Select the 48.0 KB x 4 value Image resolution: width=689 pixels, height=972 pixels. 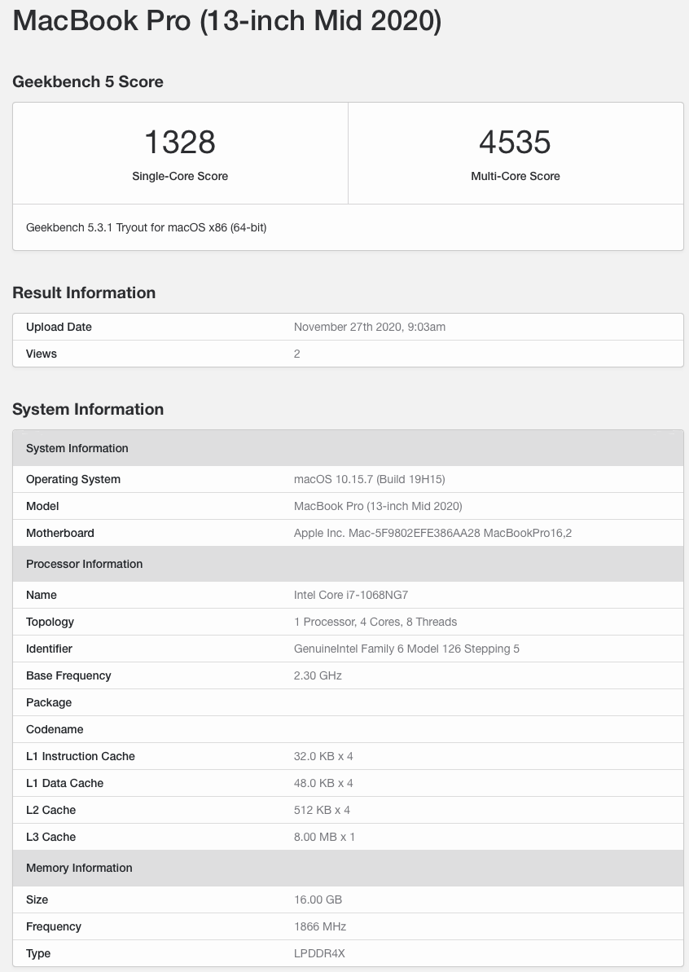[323, 783]
